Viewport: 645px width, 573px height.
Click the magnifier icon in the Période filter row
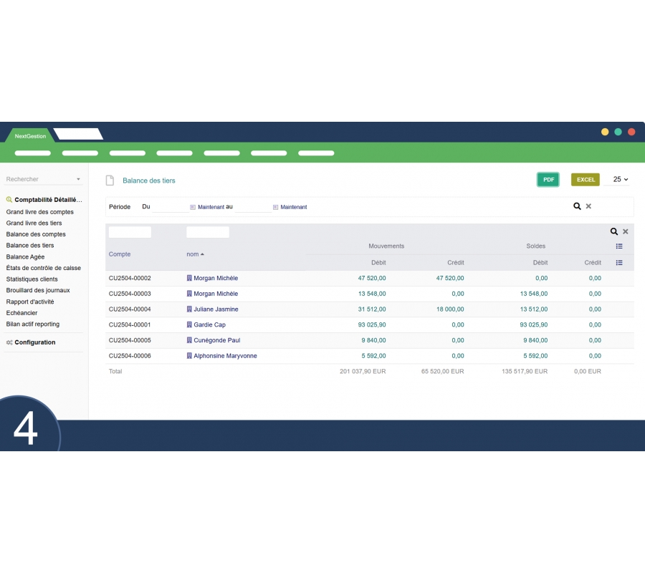[x=577, y=206]
